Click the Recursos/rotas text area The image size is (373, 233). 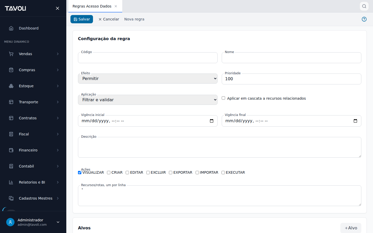(220, 196)
